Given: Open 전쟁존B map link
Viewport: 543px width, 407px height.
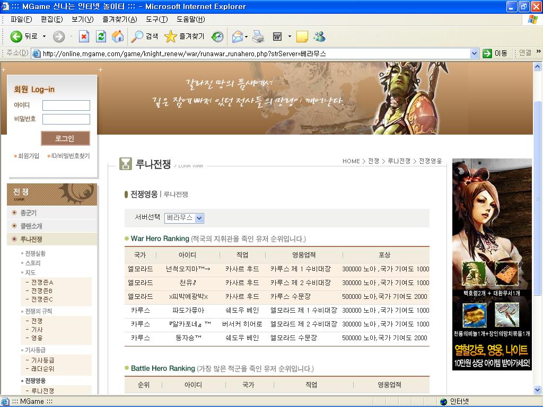Looking at the screenshot, I should (42, 291).
